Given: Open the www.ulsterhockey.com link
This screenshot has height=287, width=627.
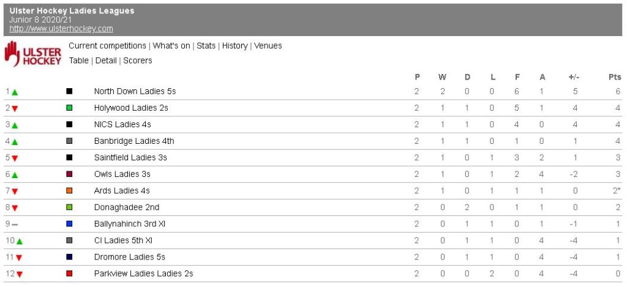Looking at the screenshot, I should click(x=61, y=29).
